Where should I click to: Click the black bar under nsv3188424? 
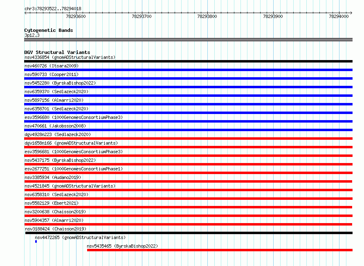tap(189, 233)
